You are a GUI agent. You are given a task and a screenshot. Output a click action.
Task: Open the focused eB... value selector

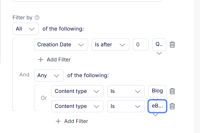[157, 106]
